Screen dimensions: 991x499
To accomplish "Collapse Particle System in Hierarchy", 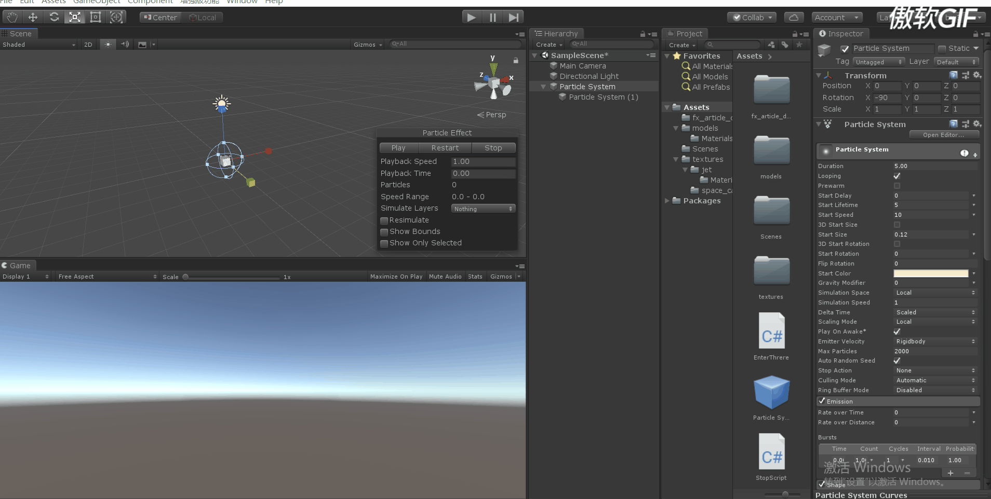I will 543,87.
